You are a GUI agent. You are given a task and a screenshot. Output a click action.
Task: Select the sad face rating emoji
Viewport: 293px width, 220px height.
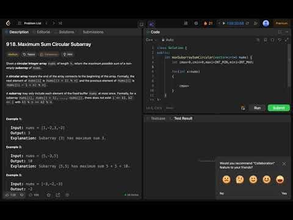[240, 180]
